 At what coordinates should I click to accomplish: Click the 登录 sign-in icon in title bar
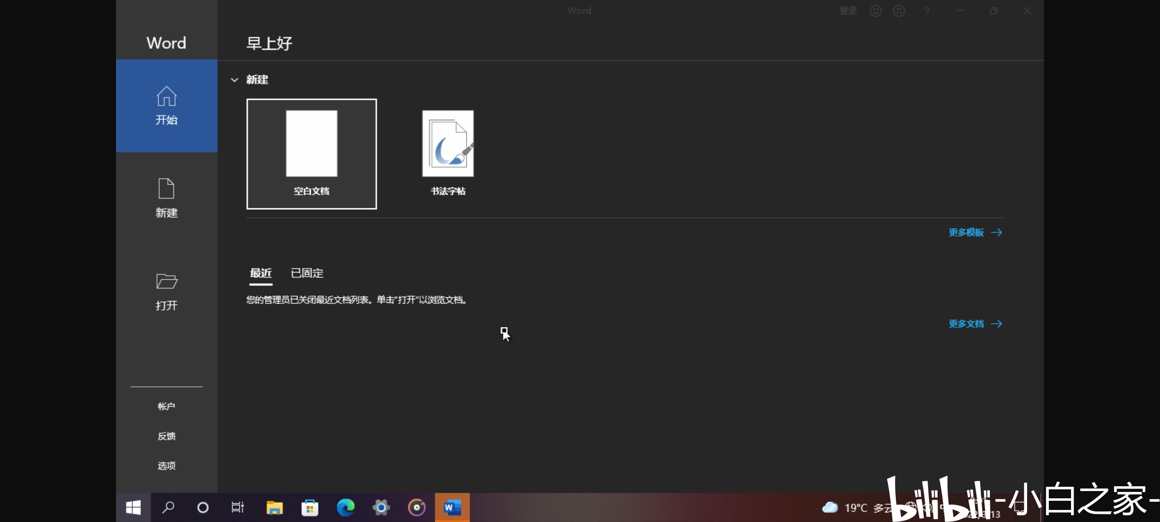[847, 10]
